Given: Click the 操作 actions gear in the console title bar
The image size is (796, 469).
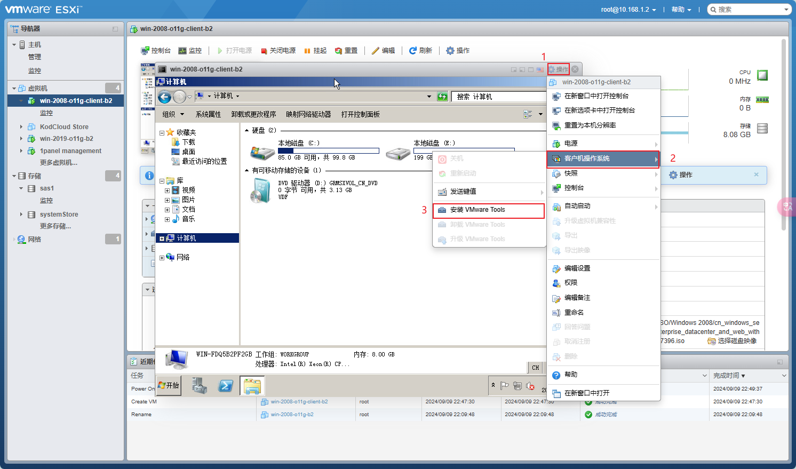Looking at the screenshot, I should tap(559, 69).
